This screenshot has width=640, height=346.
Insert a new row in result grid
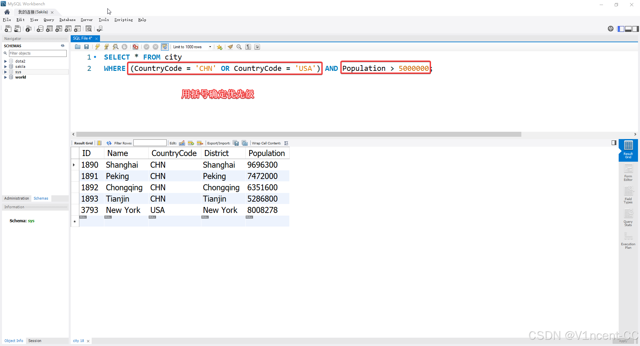[x=191, y=143]
